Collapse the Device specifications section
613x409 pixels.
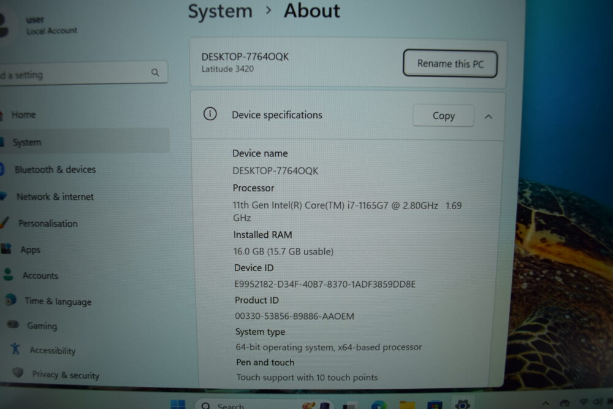tap(489, 117)
